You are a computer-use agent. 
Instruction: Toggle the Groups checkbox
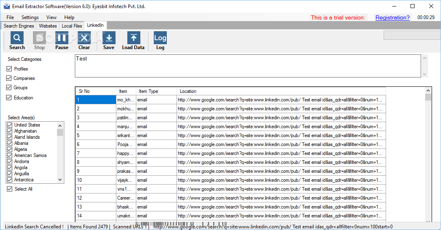[9, 88]
